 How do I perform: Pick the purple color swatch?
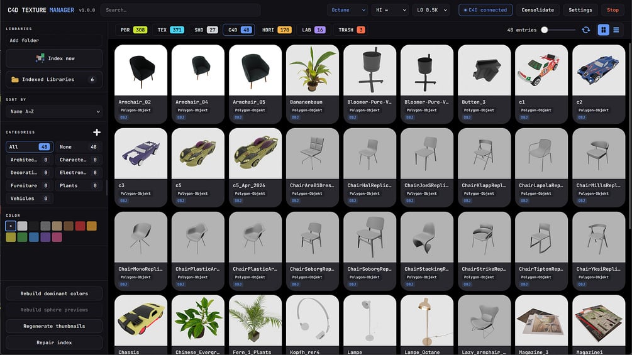[x=45, y=237]
